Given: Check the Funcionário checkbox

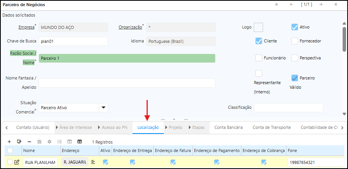Looking at the screenshot, I should tap(259, 58).
